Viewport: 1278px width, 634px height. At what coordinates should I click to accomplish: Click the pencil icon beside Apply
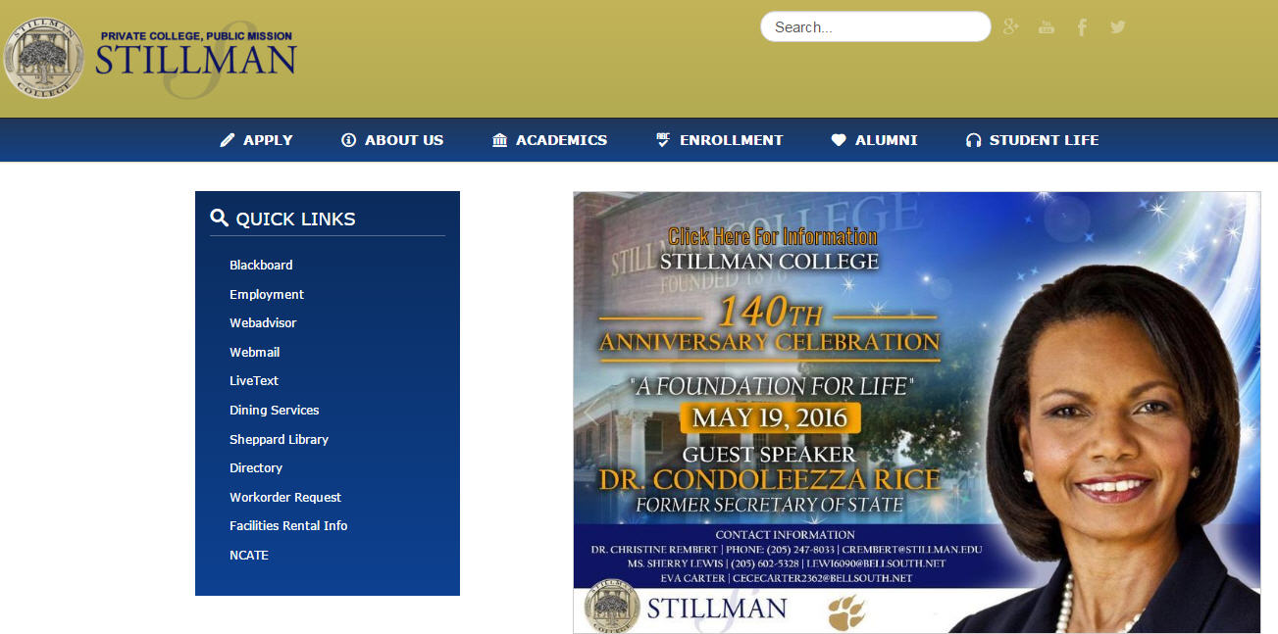(228, 140)
